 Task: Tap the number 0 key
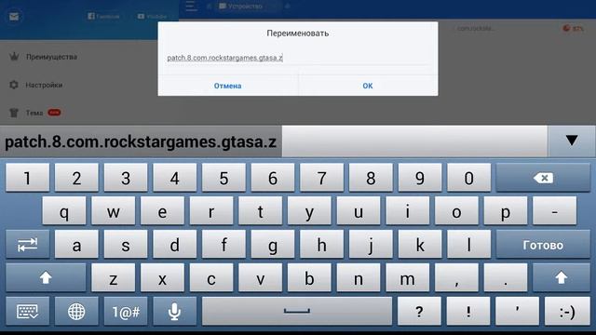point(468,178)
